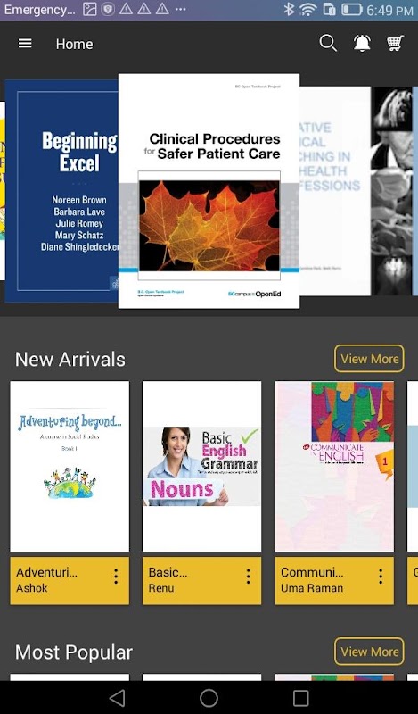This screenshot has height=714, width=418.
Task: Open notifications bell icon
Action: [x=362, y=43]
